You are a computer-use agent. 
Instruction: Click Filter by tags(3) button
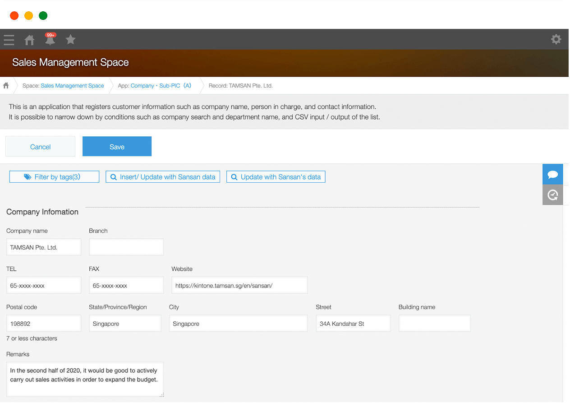click(x=54, y=177)
